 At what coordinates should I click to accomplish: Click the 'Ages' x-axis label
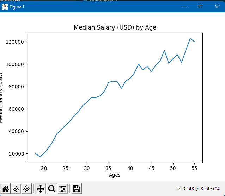(x=115, y=175)
